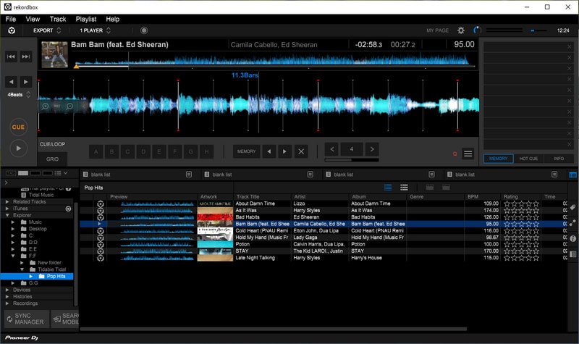Step beat jump backward arrow above 4Beats

(x=11, y=82)
